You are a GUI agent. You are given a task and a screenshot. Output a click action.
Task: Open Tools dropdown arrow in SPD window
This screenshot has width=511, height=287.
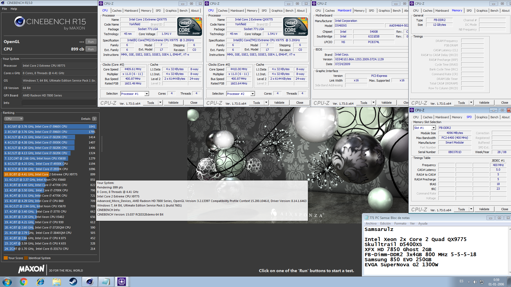coord(471,209)
